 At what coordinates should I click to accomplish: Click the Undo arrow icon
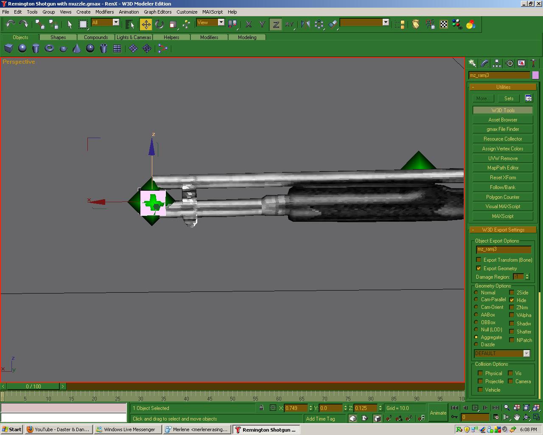tap(11, 25)
